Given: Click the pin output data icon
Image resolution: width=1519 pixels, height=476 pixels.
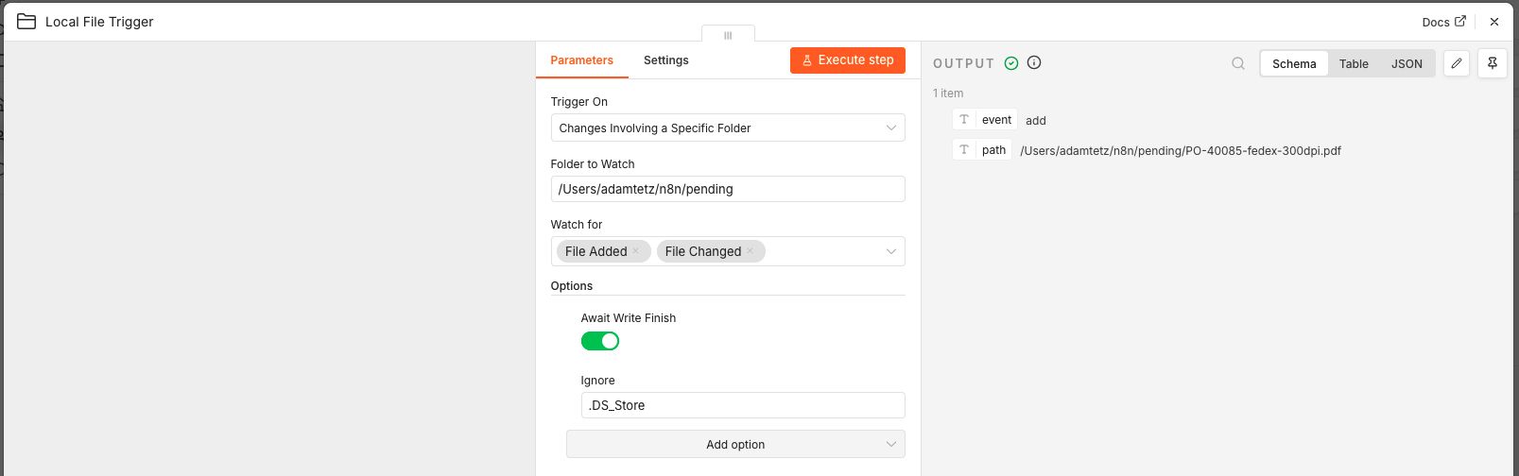Looking at the screenshot, I should [x=1492, y=63].
